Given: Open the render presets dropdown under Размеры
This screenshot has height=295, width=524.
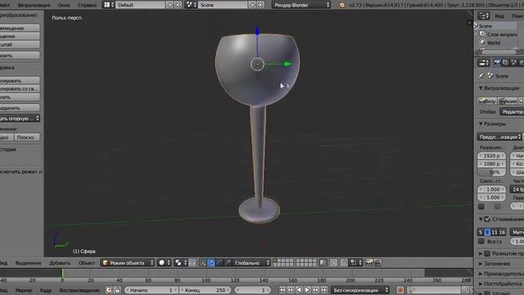Looking at the screenshot, I should 499,137.
